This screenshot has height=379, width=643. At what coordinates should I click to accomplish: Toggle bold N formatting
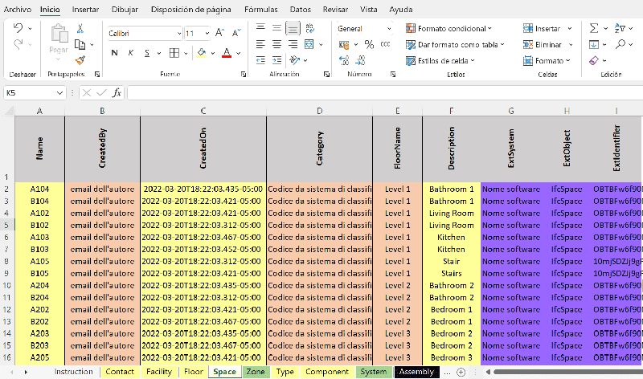[114, 53]
